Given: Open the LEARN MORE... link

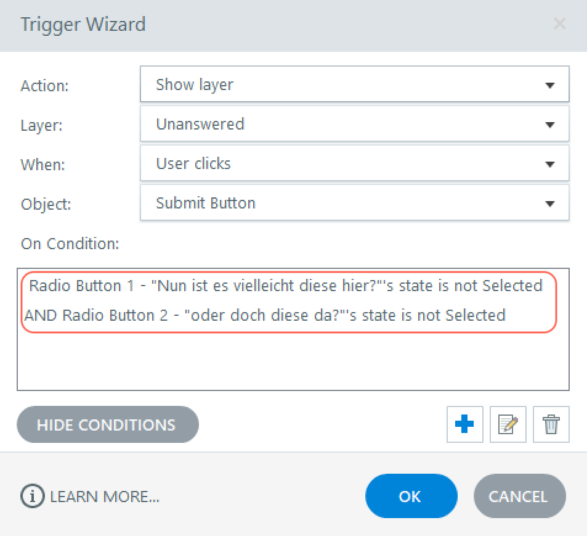Looking at the screenshot, I should point(105,497).
